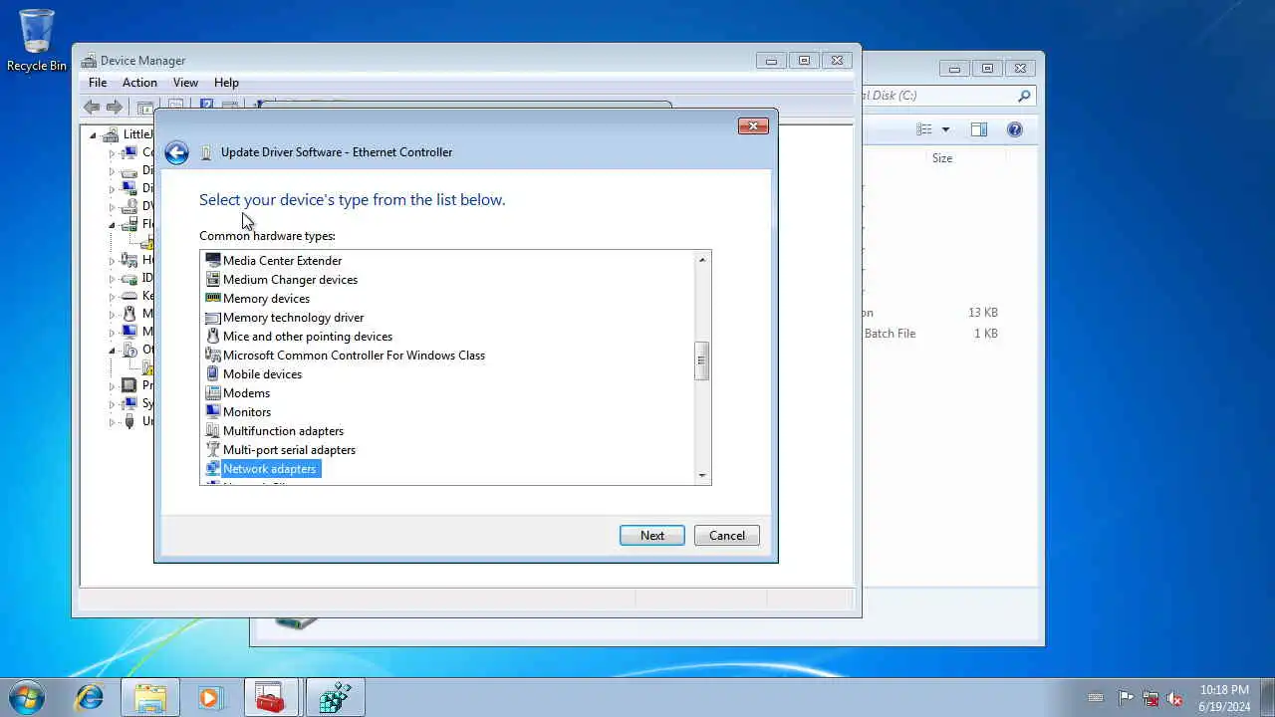Click the Batch File type cell in Explorer
Image resolution: width=1275 pixels, height=717 pixels.
pos(890,334)
